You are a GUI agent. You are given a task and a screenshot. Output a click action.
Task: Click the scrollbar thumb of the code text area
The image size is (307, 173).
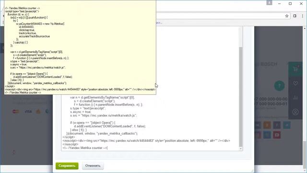click(x=241, y=97)
